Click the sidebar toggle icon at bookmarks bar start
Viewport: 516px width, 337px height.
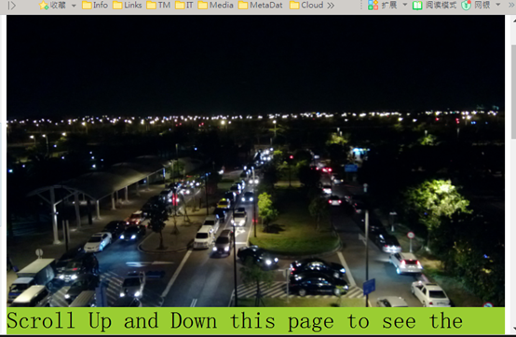pyautogui.click(x=11, y=6)
